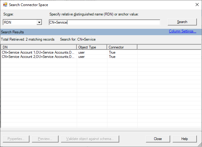This screenshot has height=147, width=202.
Task: Open Help with the Help button
Action: (x=185, y=139)
